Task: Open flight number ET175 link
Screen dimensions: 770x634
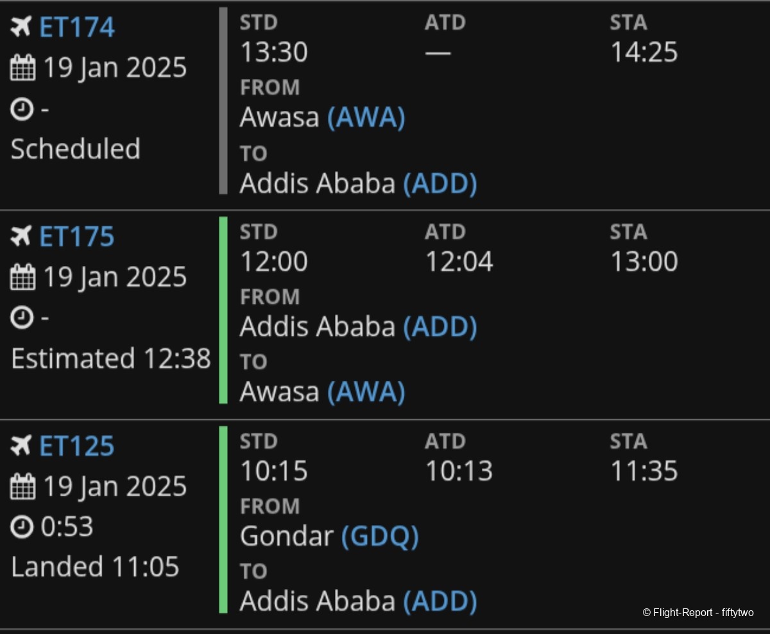Action: tap(77, 237)
